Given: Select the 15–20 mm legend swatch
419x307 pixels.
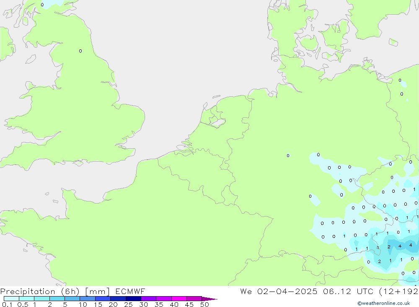Looking at the screenshot, I should coord(103,299).
